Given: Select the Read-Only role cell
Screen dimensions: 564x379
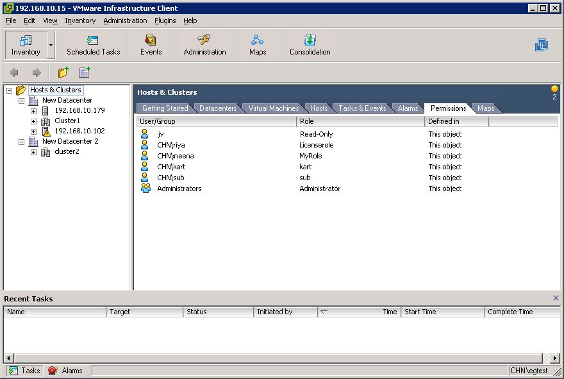Looking at the screenshot, I should [317, 134].
